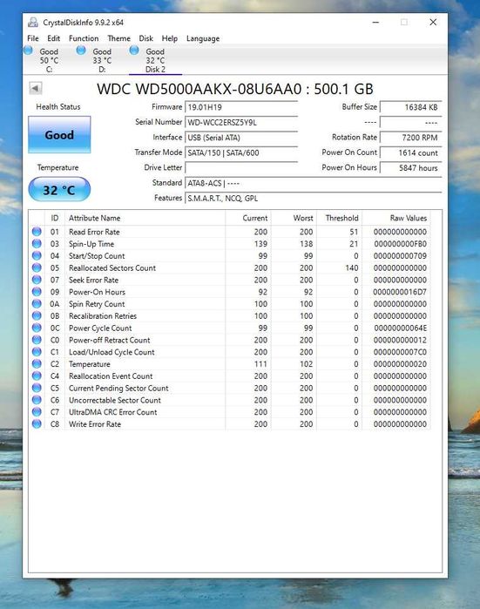Click status orb for Reallocation Event Count
The image size is (480, 609).
tap(37, 376)
